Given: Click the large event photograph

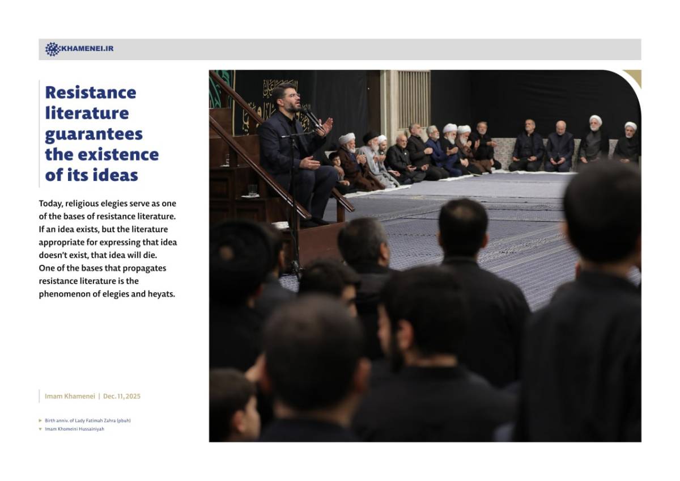Looking at the screenshot, I should click(425, 255).
